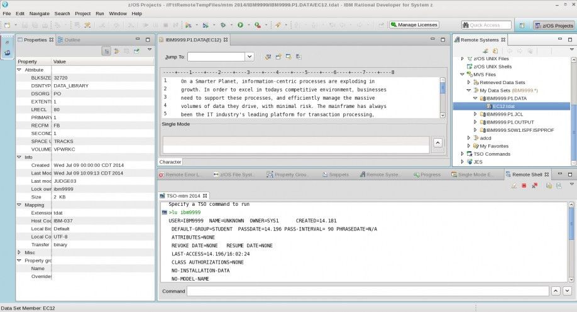Select the Remote Error List tab

click(180, 175)
